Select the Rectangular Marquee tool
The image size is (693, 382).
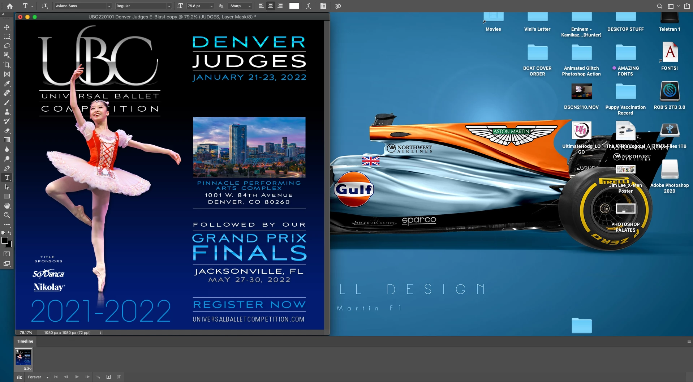click(x=7, y=37)
